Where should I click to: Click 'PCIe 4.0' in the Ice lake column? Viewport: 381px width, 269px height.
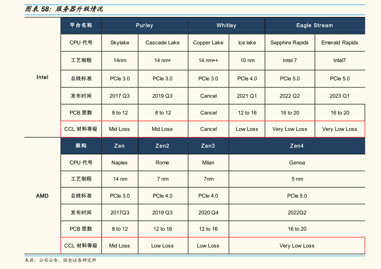247,79
